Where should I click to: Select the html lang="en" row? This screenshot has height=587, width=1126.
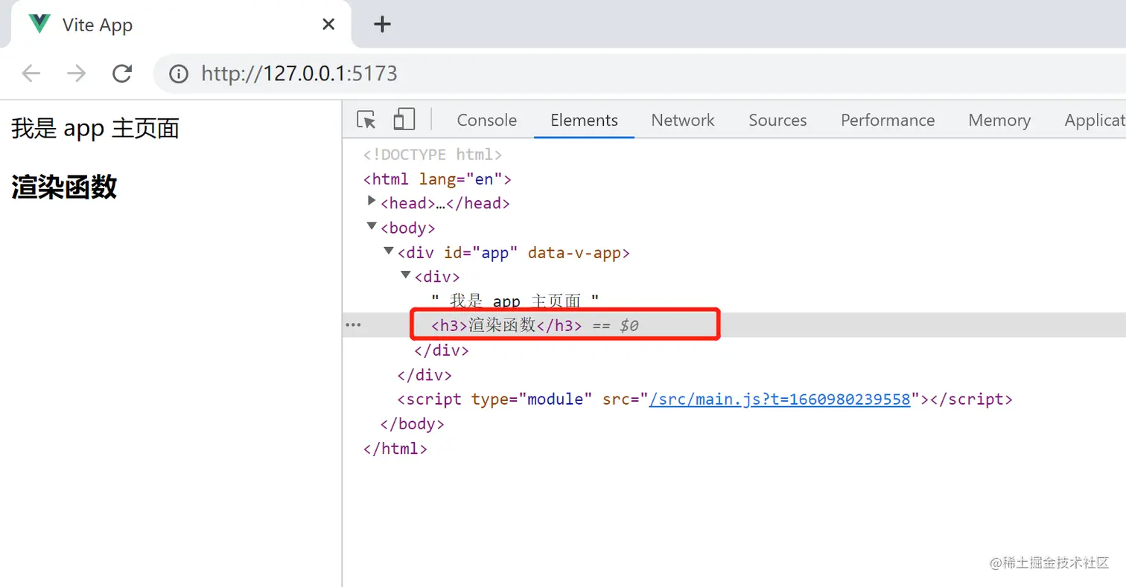point(436,179)
